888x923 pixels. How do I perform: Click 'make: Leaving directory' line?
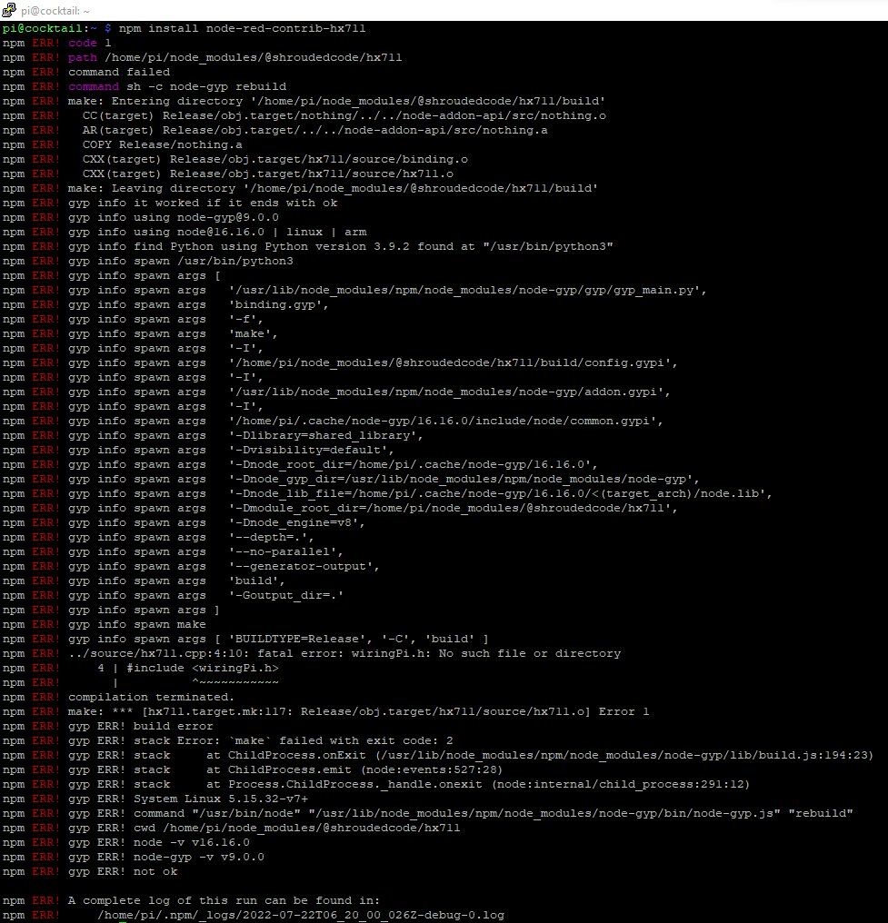coord(333,188)
